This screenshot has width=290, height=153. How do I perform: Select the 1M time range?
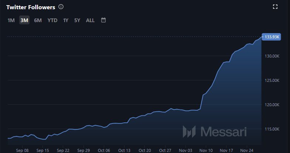(x=11, y=20)
